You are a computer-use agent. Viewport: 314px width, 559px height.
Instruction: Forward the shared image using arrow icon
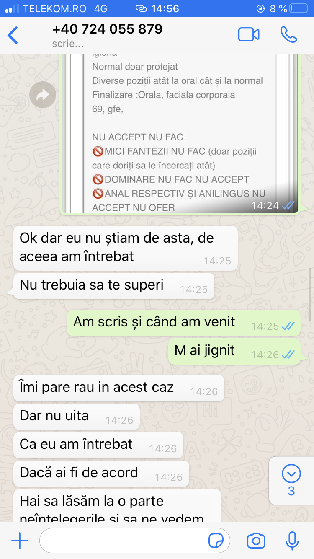[43, 95]
